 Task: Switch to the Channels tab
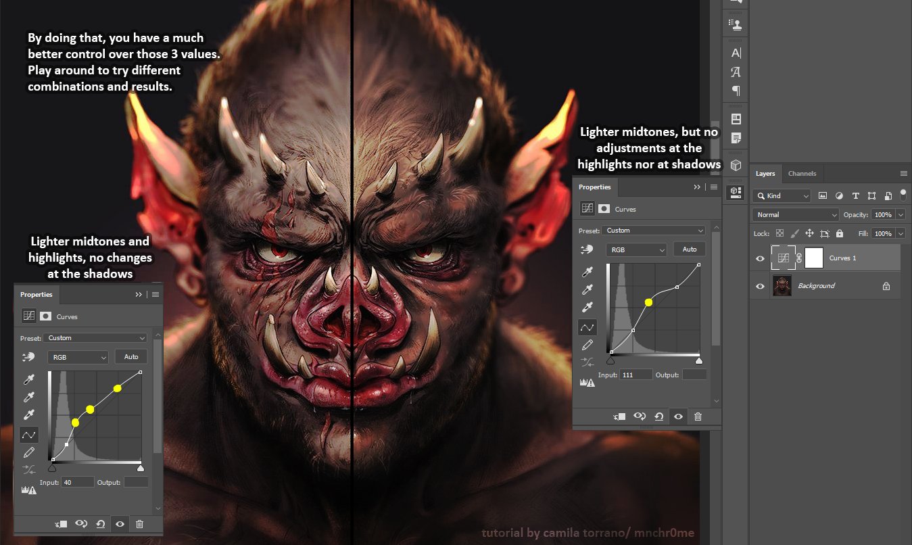tap(802, 174)
